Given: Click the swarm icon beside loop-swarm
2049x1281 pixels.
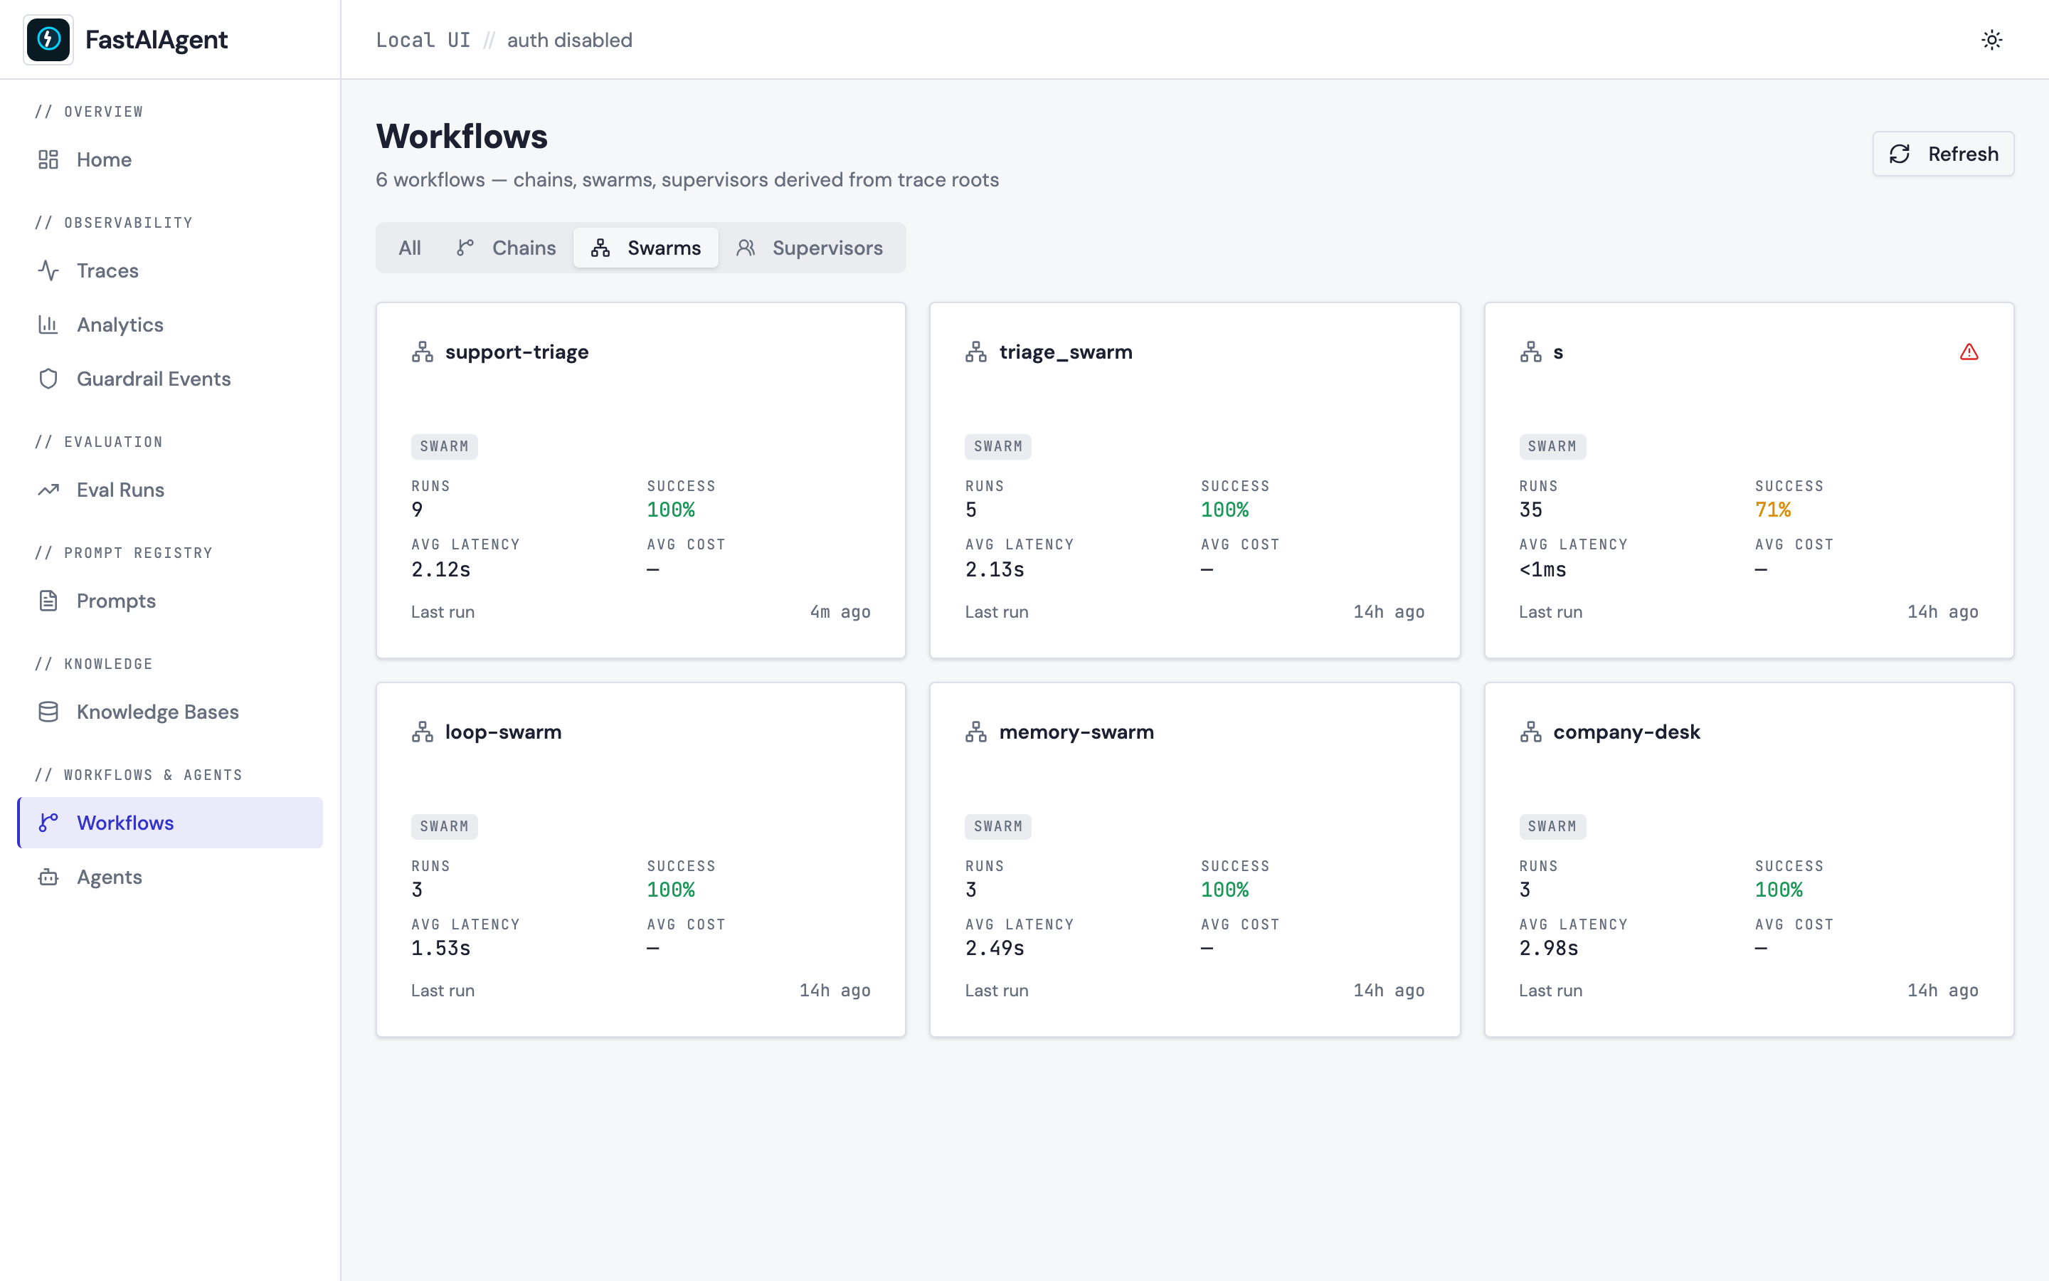Looking at the screenshot, I should pos(423,732).
